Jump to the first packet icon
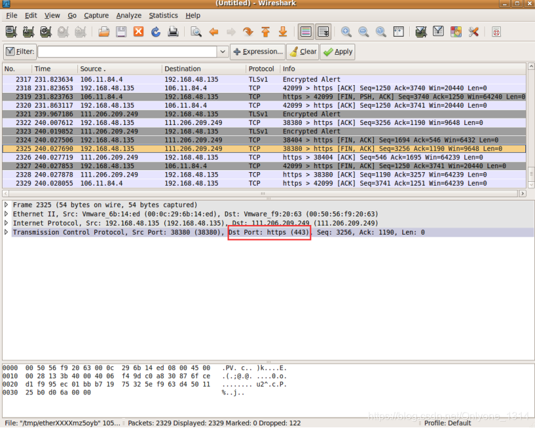 click(266, 32)
